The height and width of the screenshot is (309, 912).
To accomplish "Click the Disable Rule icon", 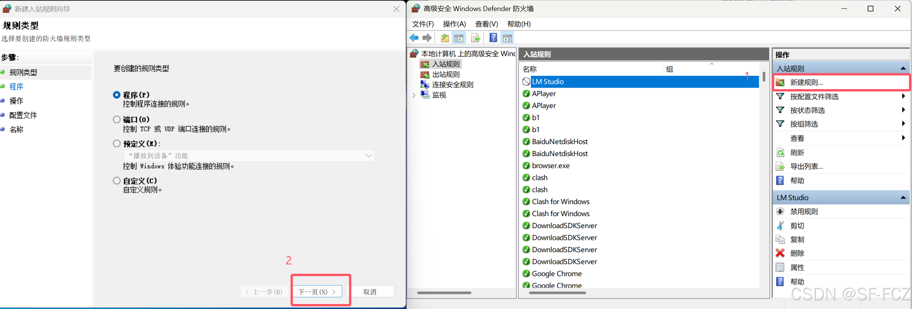I will pos(780,211).
